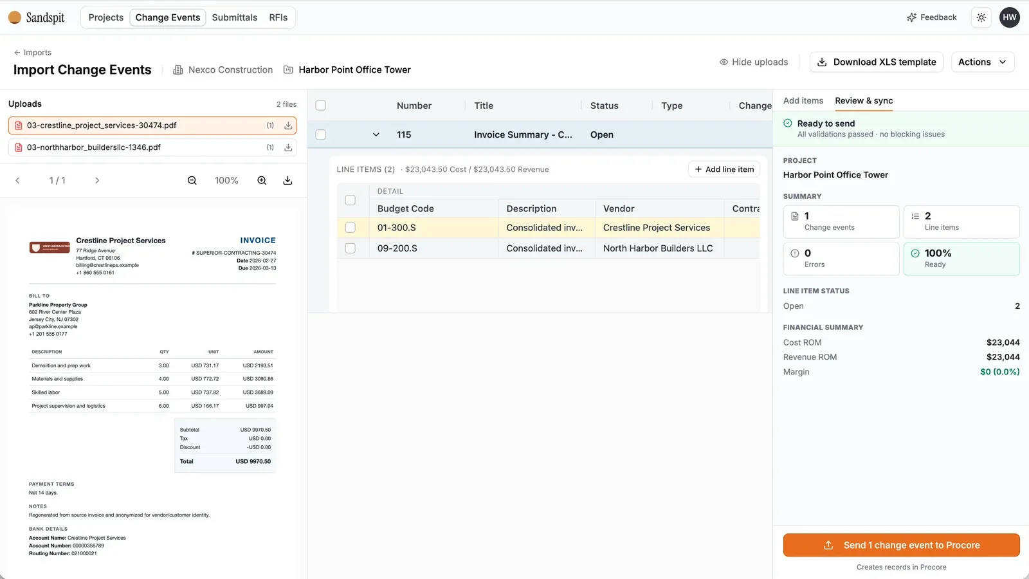Open the Projects nav item
Image resolution: width=1029 pixels, height=579 pixels.
pos(106,17)
